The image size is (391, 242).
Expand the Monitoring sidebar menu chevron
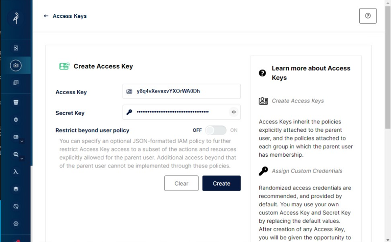(22, 159)
